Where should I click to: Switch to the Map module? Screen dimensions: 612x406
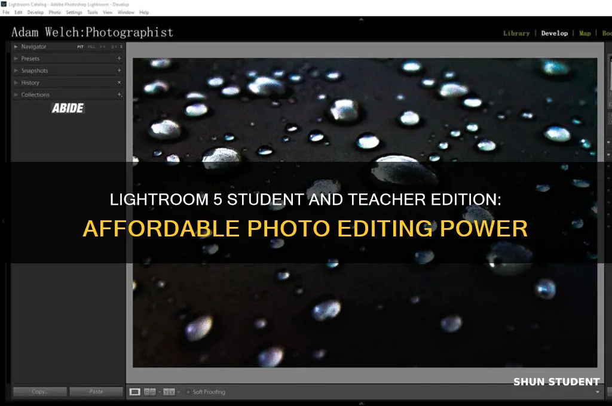coord(585,33)
